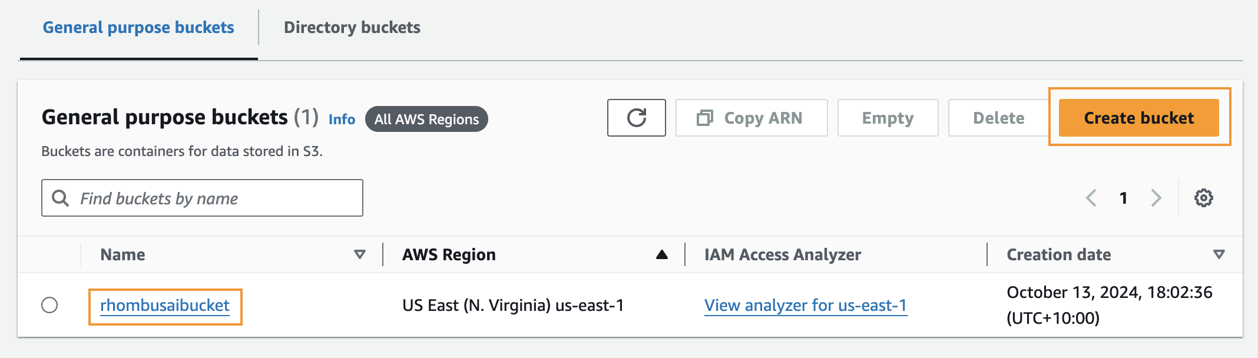This screenshot has height=358, width=1258.
Task: Click page number 1 in pagination
Action: pos(1124,198)
